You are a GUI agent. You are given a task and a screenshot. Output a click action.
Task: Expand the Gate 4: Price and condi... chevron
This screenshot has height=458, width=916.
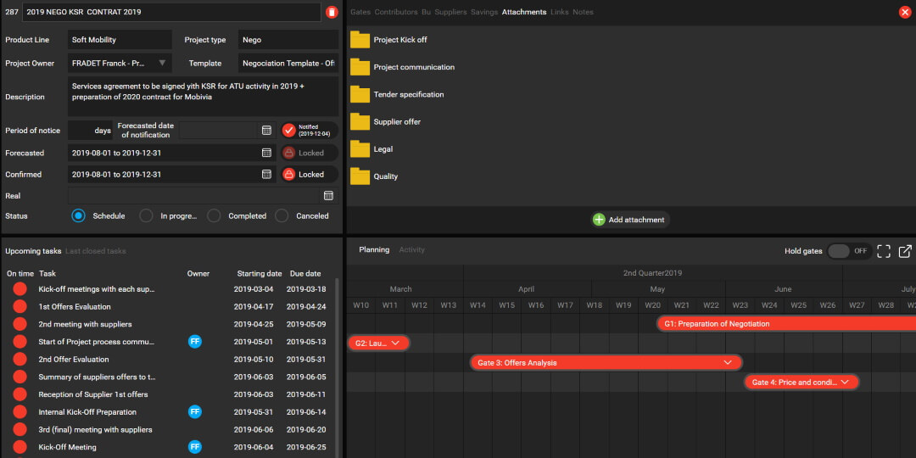pos(844,382)
